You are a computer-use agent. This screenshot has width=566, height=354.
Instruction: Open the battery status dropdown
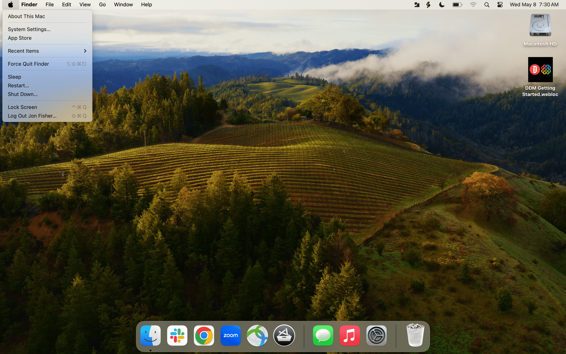click(457, 5)
